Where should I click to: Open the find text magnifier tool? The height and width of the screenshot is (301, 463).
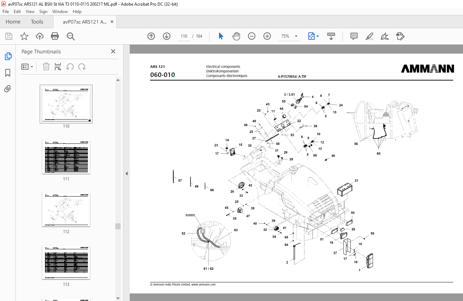tap(71, 36)
